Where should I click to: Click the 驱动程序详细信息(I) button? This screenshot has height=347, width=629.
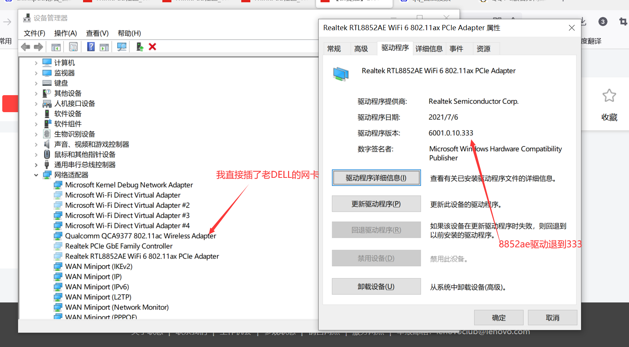tap(376, 178)
